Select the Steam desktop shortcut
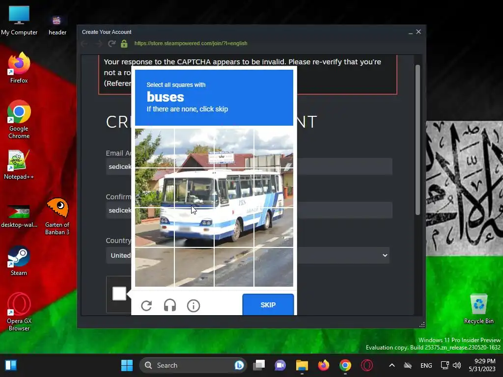 tap(19, 260)
